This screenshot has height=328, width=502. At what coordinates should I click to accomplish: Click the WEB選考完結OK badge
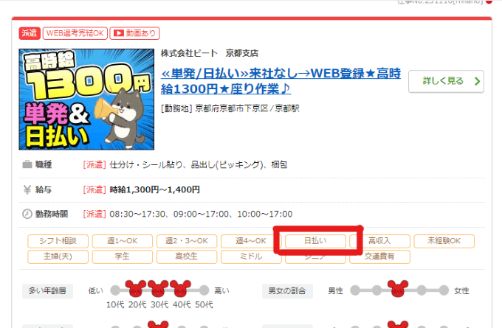pos(75,33)
